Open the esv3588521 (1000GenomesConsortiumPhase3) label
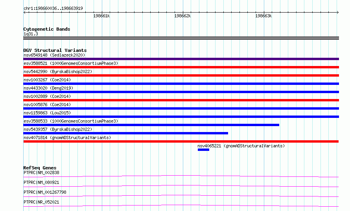The image size is (350, 211). coord(71,63)
